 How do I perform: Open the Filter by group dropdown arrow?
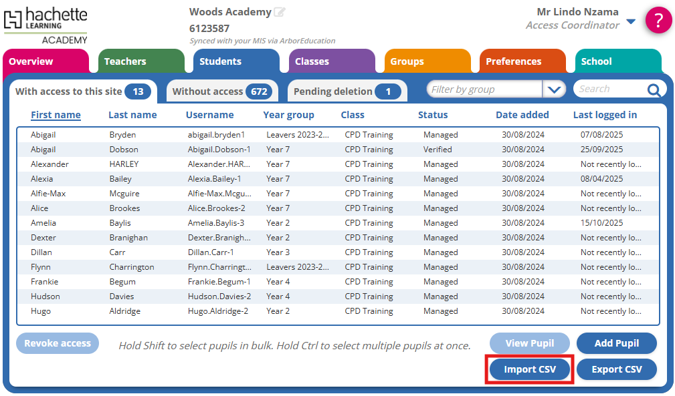coord(553,89)
